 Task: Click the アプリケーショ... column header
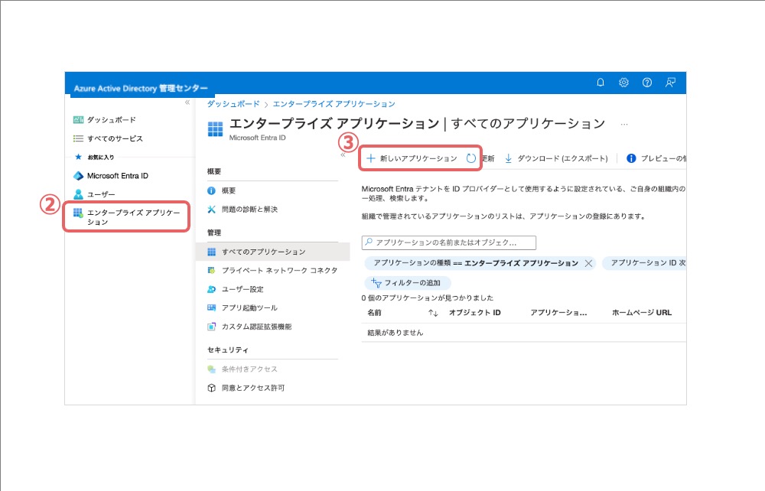click(x=558, y=313)
